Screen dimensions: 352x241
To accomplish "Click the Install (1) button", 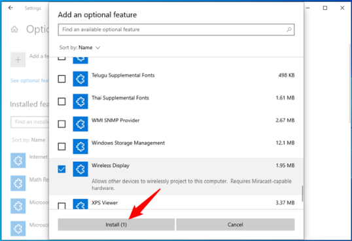I will (x=116, y=225).
